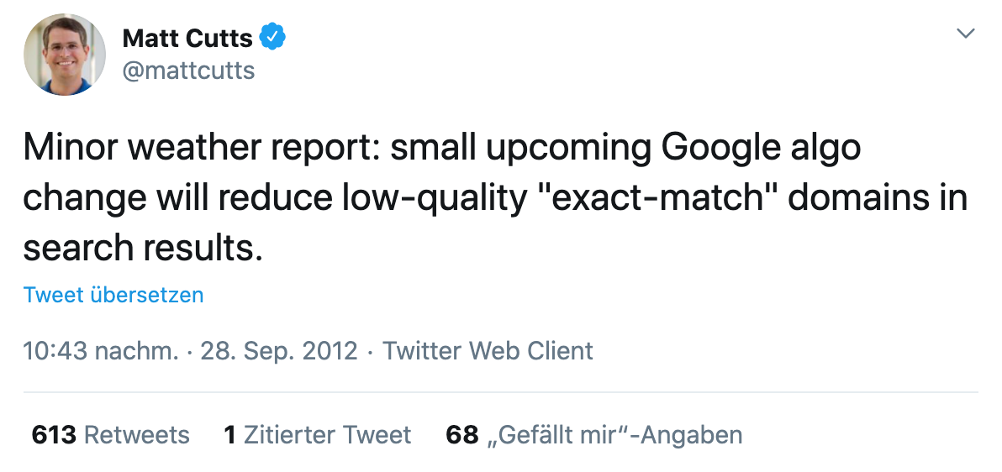Screen dimensions: 1002x472
Task: Click the 10:43 nachm. time stamp
Action: (x=101, y=350)
